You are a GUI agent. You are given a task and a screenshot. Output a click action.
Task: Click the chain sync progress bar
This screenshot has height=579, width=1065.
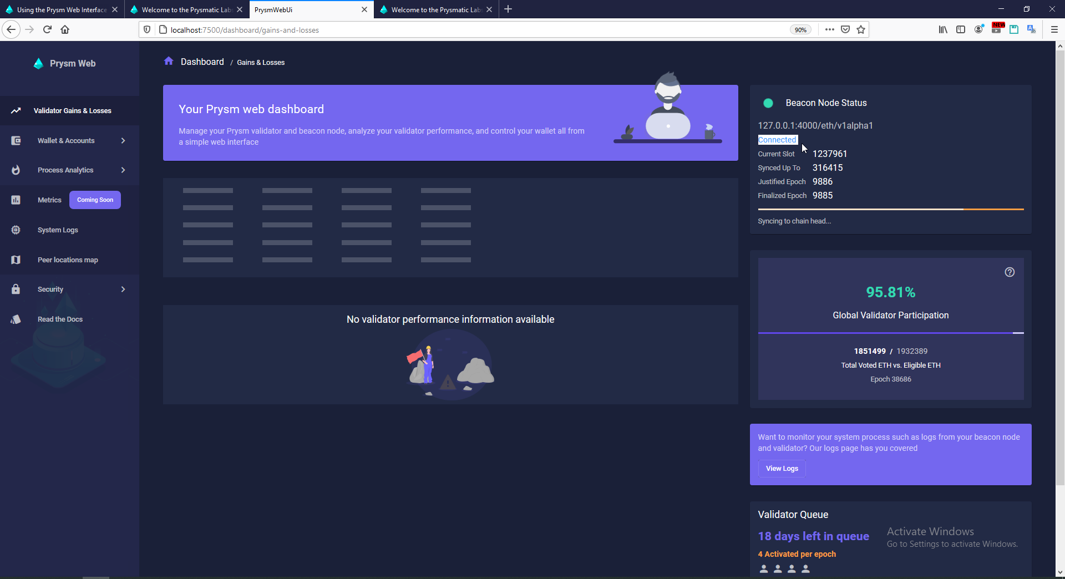click(x=891, y=210)
